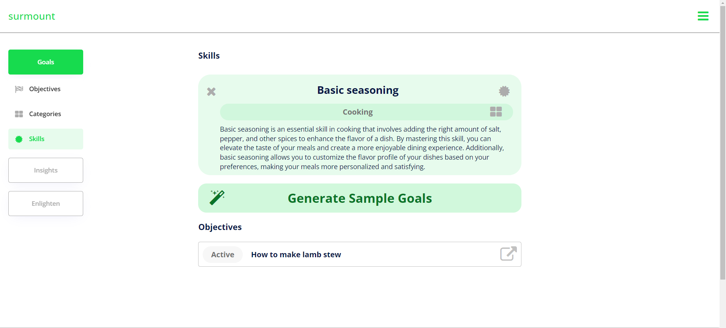Open the hamburger menu icon
726x328 pixels.
tap(703, 16)
